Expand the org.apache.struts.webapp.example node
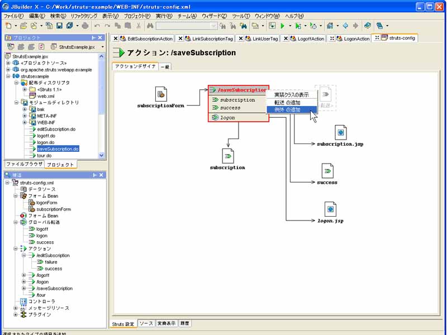 click(8, 69)
